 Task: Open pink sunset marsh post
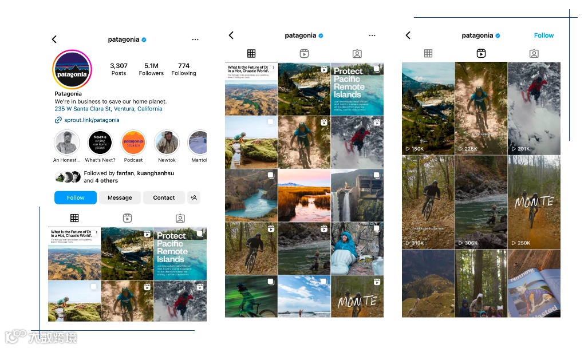304,195
